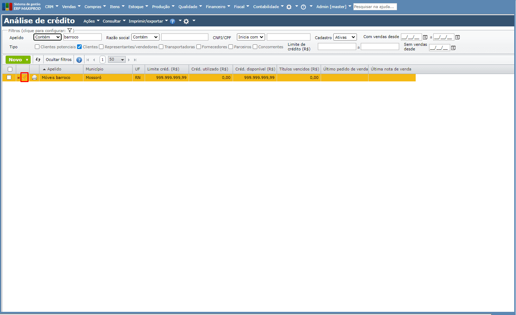Go to first page of results
516x315 pixels.
coord(88,60)
